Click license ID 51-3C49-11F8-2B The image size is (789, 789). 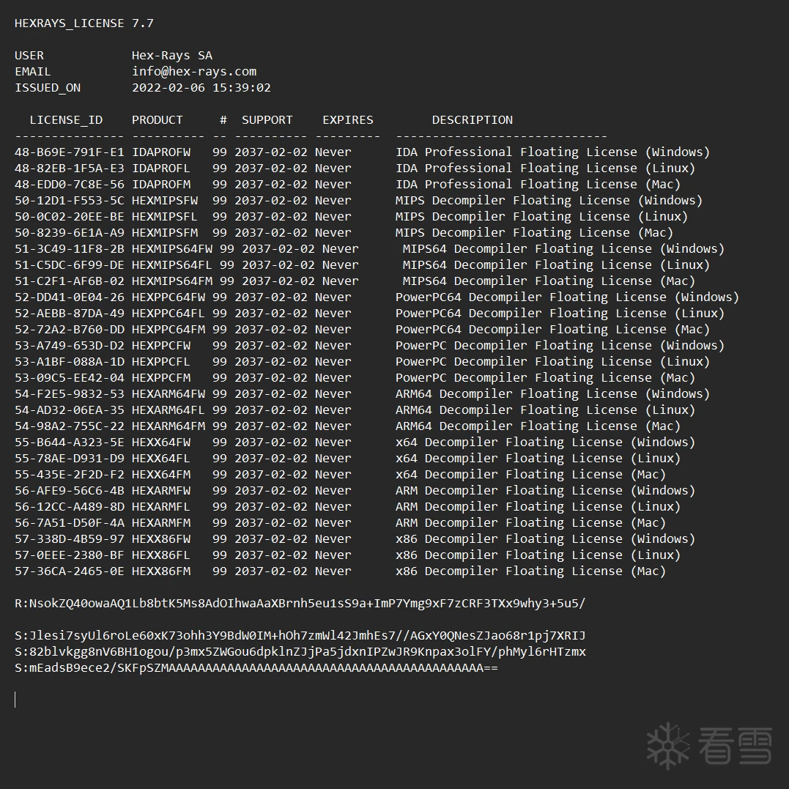70,248
